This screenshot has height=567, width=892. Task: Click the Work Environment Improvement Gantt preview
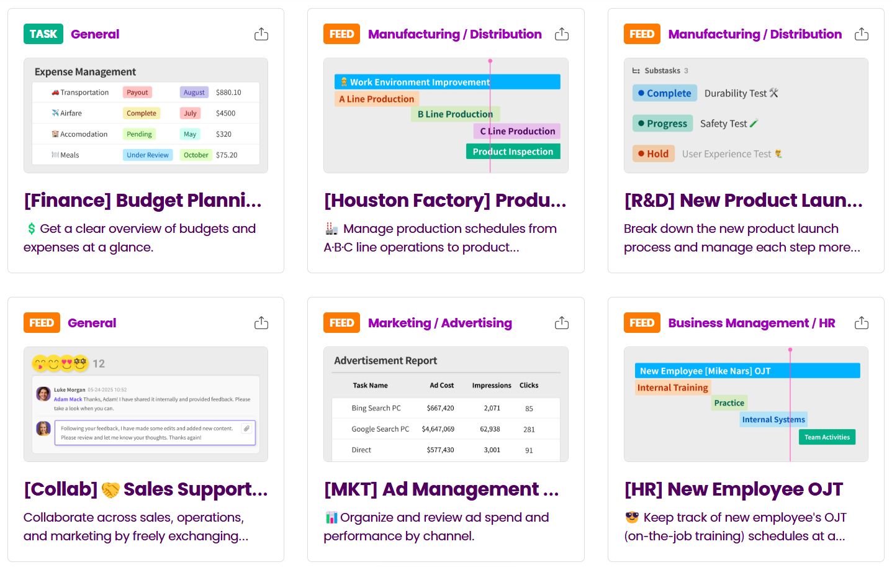tap(446, 116)
